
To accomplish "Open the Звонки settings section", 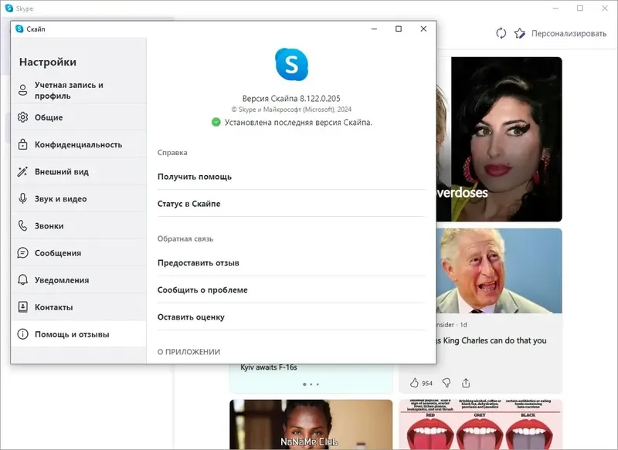I will pos(79,226).
